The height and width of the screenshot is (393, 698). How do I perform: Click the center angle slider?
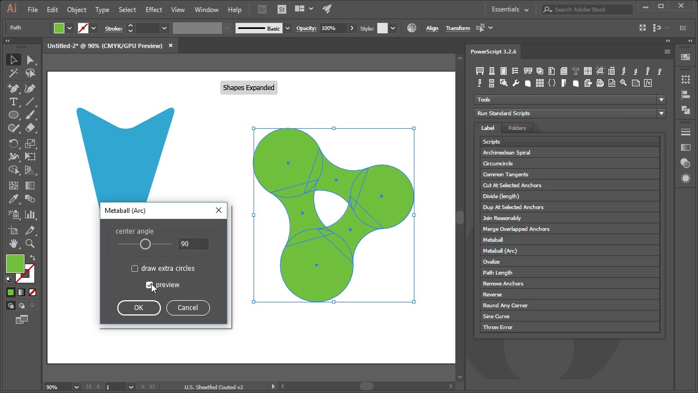click(x=145, y=244)
